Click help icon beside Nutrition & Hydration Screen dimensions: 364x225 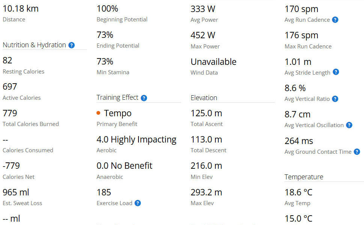tap(71, 45)
